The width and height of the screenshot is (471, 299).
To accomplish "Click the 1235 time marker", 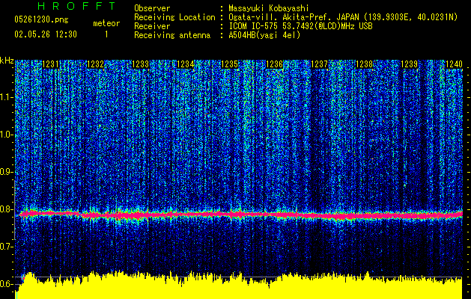I will pyautogui.click(x=230, y=64).
